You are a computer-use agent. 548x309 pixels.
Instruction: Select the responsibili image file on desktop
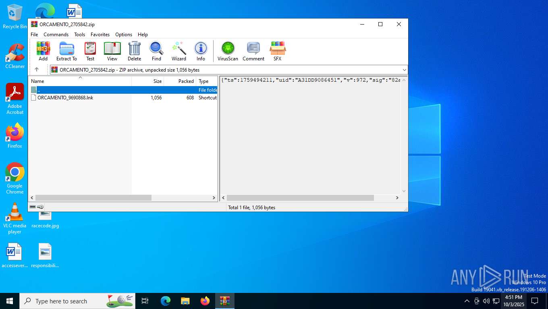point(45,255)
